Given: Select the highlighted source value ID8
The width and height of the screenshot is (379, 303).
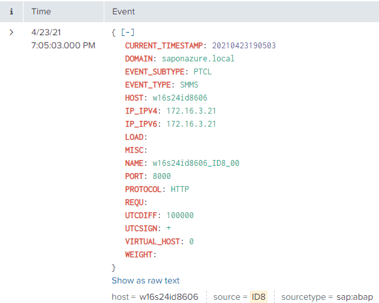Looking at the screenshot, I should [x=258, y=296].
